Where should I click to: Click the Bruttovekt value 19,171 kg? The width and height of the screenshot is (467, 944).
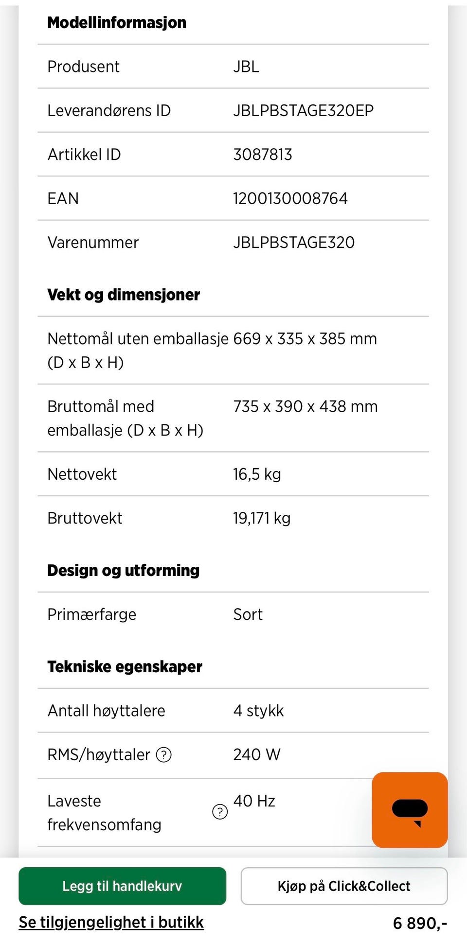(262, 518)
